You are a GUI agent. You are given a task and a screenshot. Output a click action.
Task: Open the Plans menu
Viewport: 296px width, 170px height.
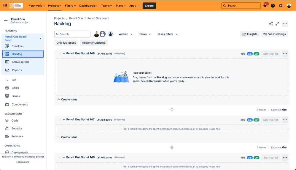coord(121,6)
